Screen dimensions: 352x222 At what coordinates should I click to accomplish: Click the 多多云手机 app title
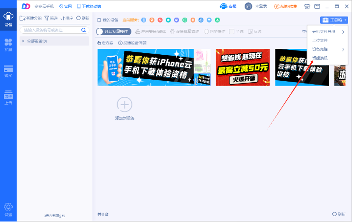(x=44, y=6)
